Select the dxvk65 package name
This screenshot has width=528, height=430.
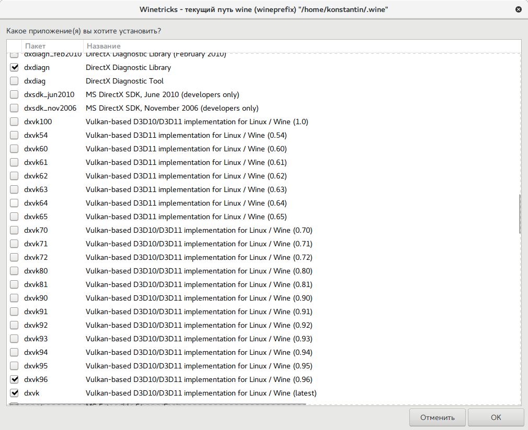coord(36,217)
